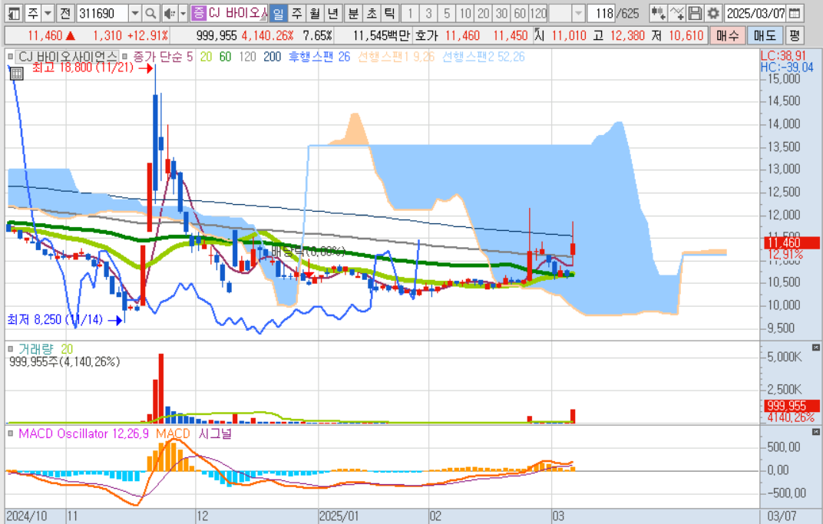Click the 전 button
The height and width of the screenshot is (524, 823).
(65, 13)
